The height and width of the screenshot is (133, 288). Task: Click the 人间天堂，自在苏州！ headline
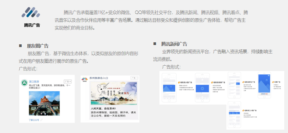104,108
